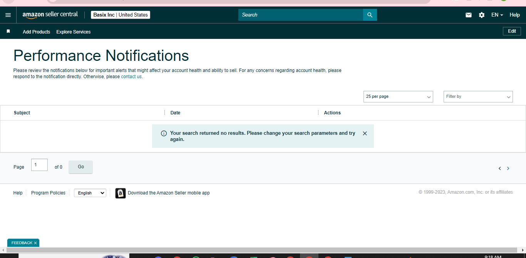
Task: Click the top Search field
Action: pyautogui.click(x=301, y=15)
